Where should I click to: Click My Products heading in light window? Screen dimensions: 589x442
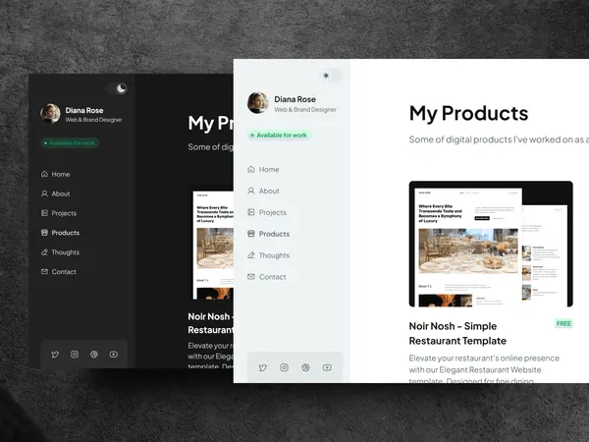tap(468, 114)
